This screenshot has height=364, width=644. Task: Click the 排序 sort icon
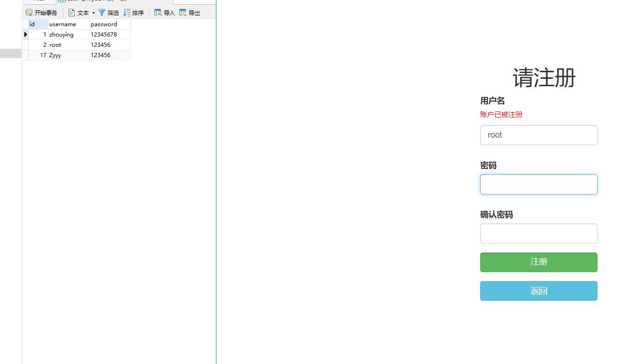click(x=127, y=13)
